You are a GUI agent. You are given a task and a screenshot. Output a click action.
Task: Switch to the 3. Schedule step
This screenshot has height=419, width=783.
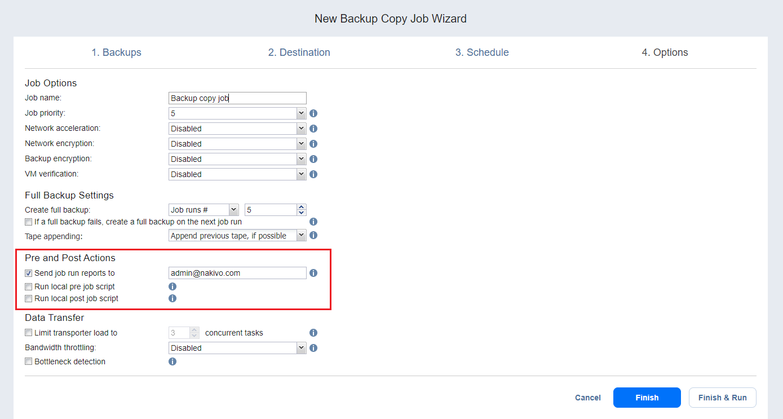tap(482, 52)
